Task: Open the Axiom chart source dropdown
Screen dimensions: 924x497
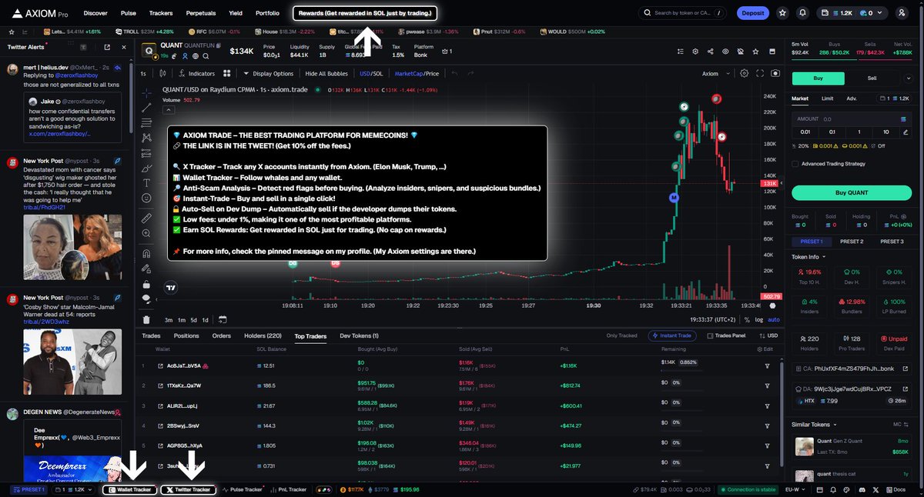Action: click(x=715, y=74)
